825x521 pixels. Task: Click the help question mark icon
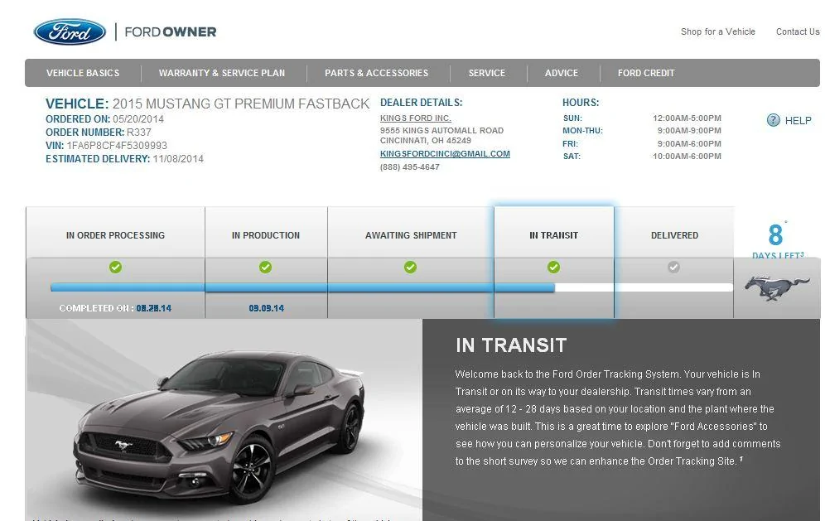pyautogui.click(x=773, y=120)
